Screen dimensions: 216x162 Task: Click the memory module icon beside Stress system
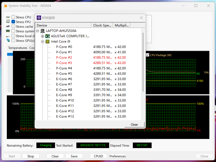tap(8, 31)
